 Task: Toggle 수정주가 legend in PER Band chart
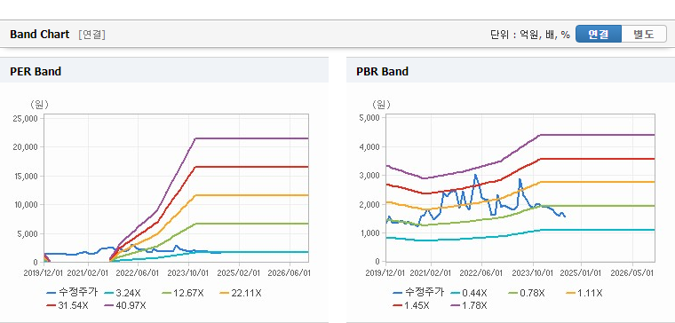(x=72, y=293)
